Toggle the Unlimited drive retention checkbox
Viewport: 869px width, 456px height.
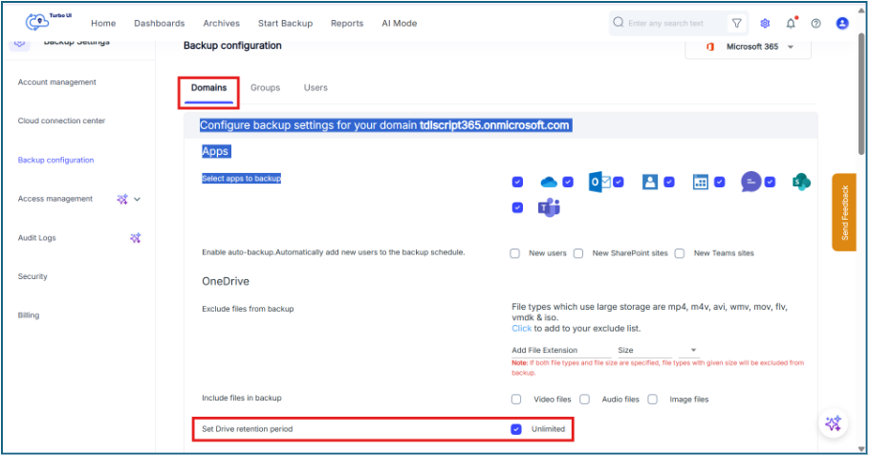(x=516, y=429)
